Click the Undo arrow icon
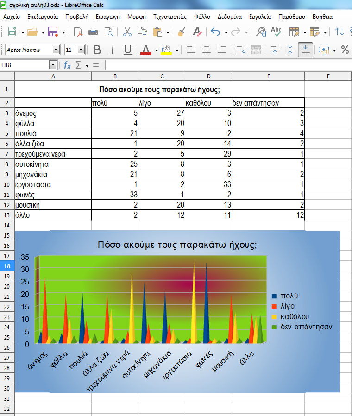This screenshot has height=416, width=352. [215, 32]
